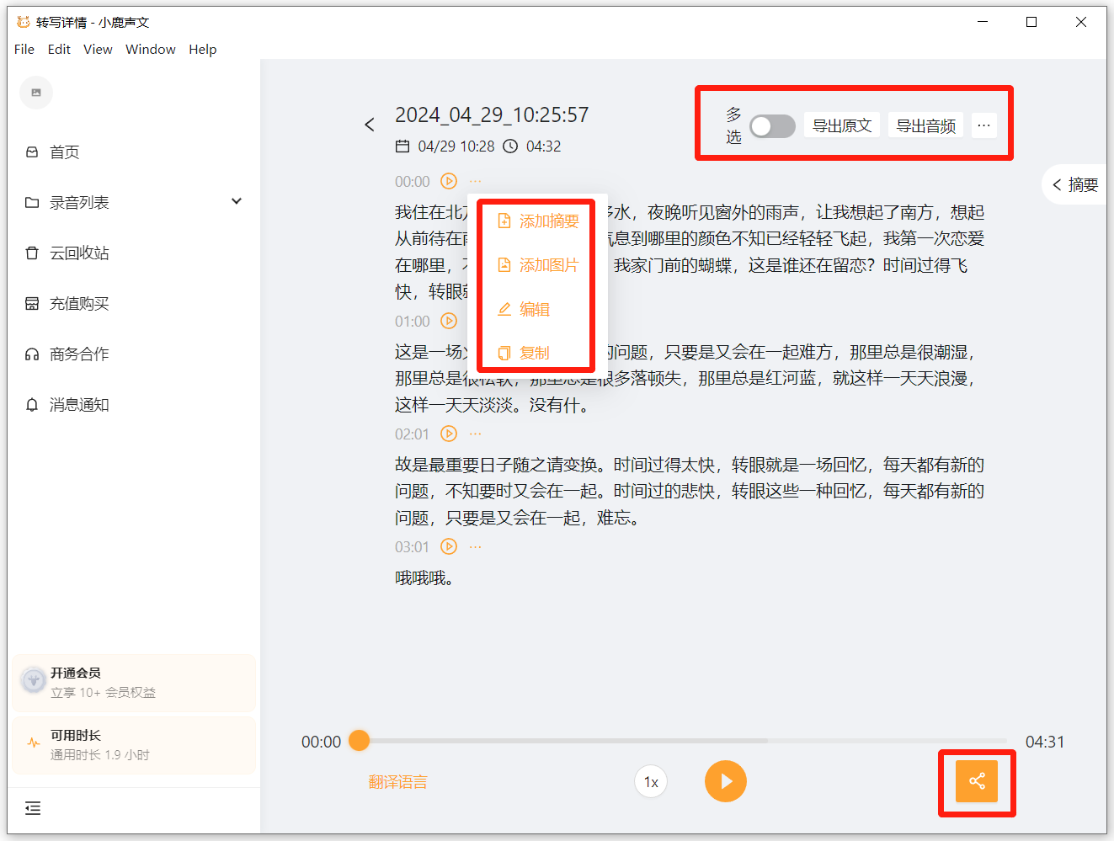Open the Window menu
Image resolution: width=1114 pixels, height=841 pixels.
151,50
